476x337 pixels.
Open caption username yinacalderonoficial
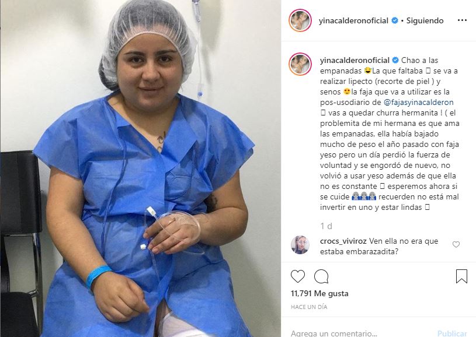355,60
